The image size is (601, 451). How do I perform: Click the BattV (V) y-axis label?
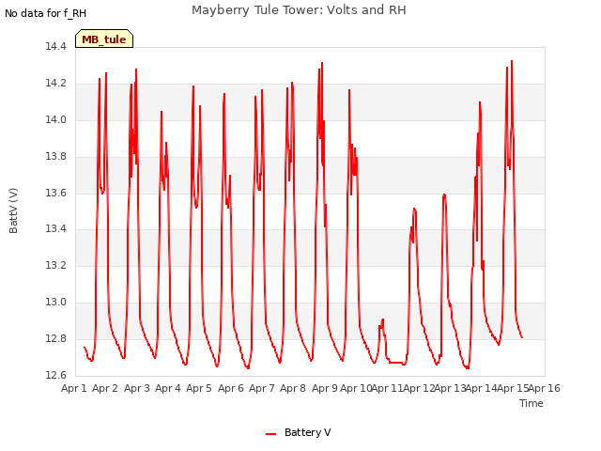[x=13, y=210]
